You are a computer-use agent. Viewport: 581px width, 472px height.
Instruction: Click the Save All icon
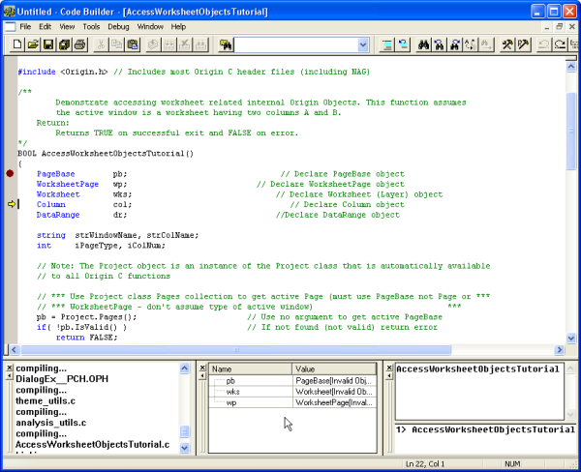pos(63,44)
